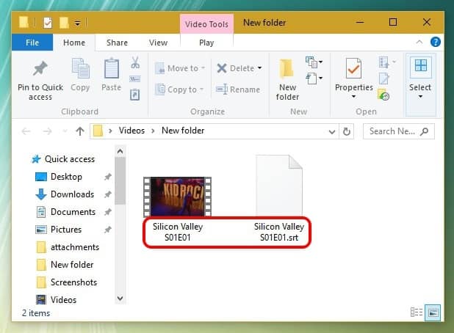Click the Rename ribbon icon
454x333 pixels.
(x=222, y=89)
